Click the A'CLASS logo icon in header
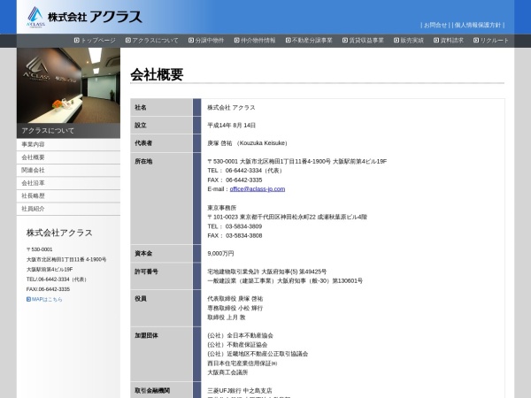The height and width of the screenshot is (398, 531). pos(35,18)
